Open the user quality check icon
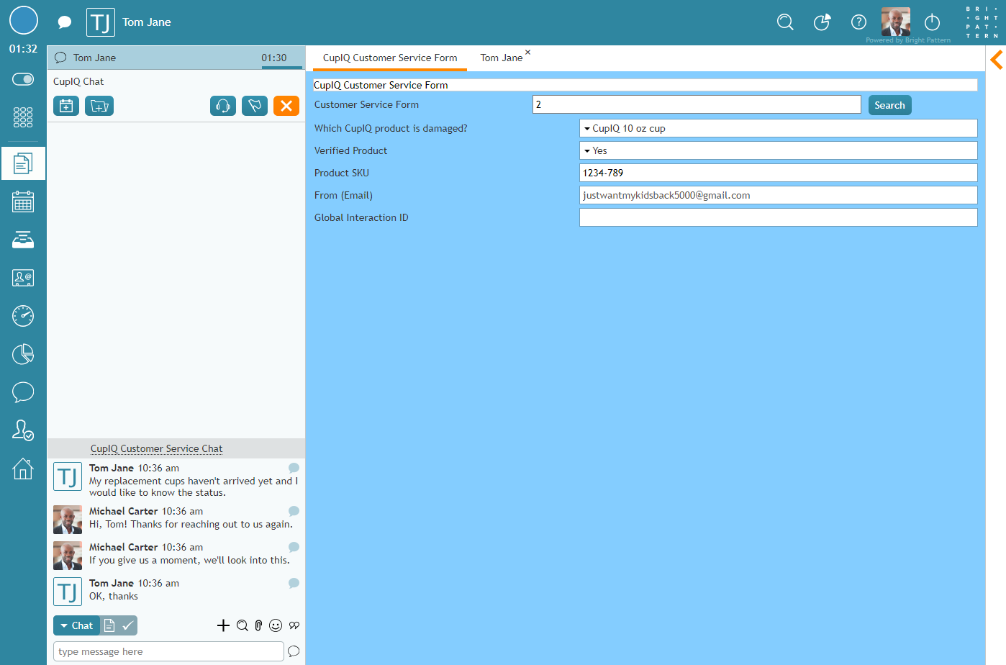Viewport: 1006px width, 665px height. pyautogui.click(x=23, y=430)
